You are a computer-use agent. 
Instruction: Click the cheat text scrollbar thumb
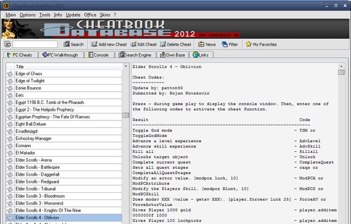341,72
